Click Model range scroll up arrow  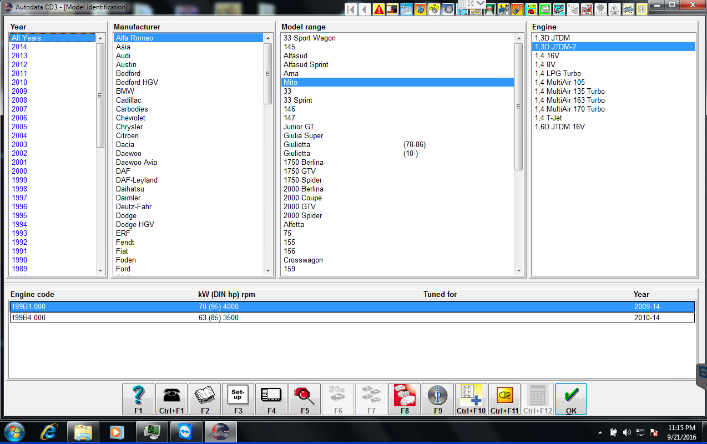(519, 38)
